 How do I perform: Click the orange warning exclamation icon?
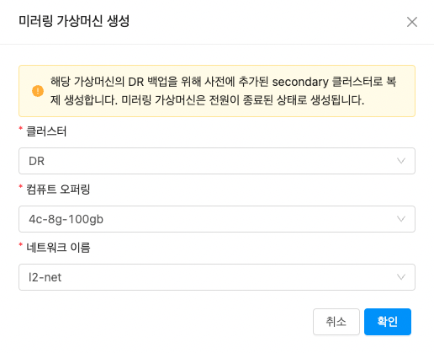pos(38,91)
